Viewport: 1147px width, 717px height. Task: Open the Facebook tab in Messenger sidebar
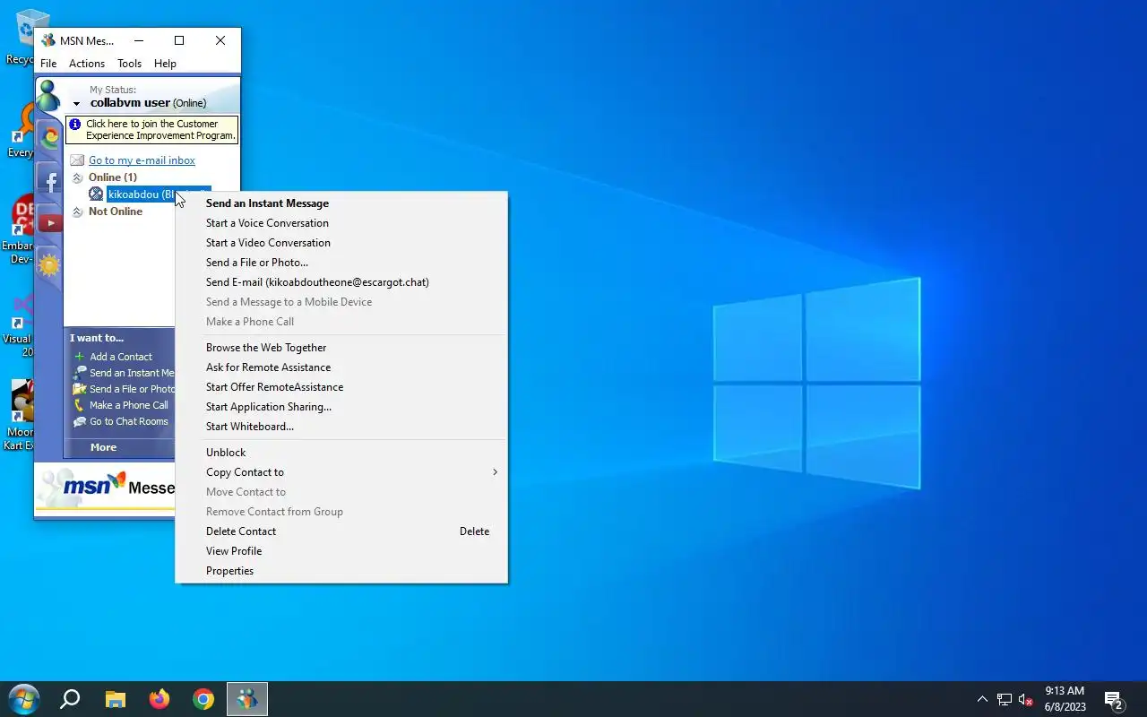click(x=49, y=179)
